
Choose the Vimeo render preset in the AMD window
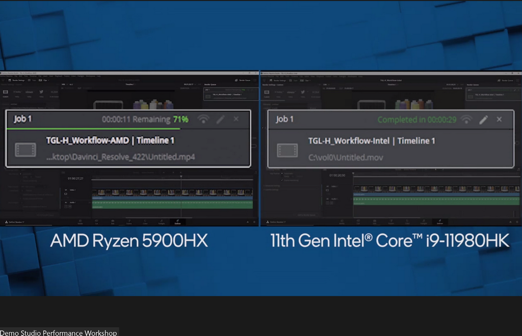point(29,93)
